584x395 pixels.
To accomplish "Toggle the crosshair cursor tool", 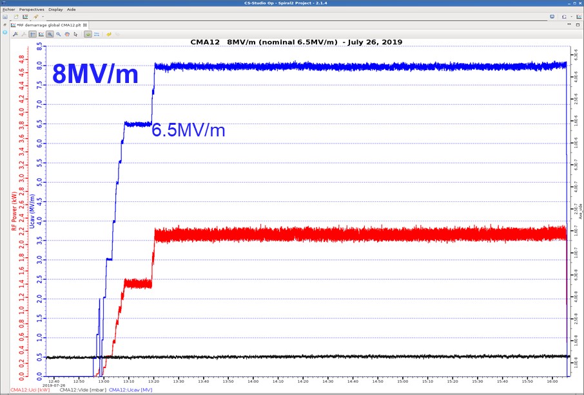I will click(x=33, y=34).
